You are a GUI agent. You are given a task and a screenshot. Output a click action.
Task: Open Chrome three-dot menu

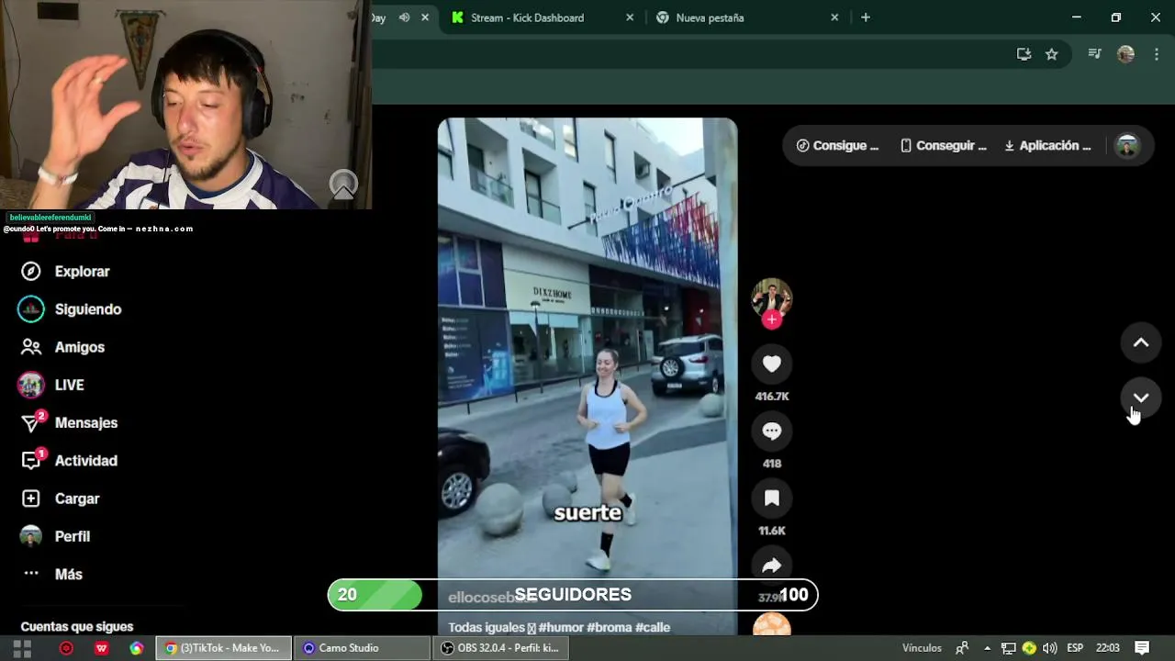pos(1156,54)
